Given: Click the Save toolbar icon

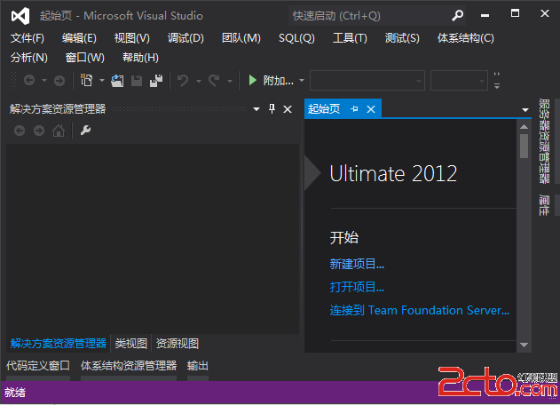Looking at the screenshot, I should 137,81.
